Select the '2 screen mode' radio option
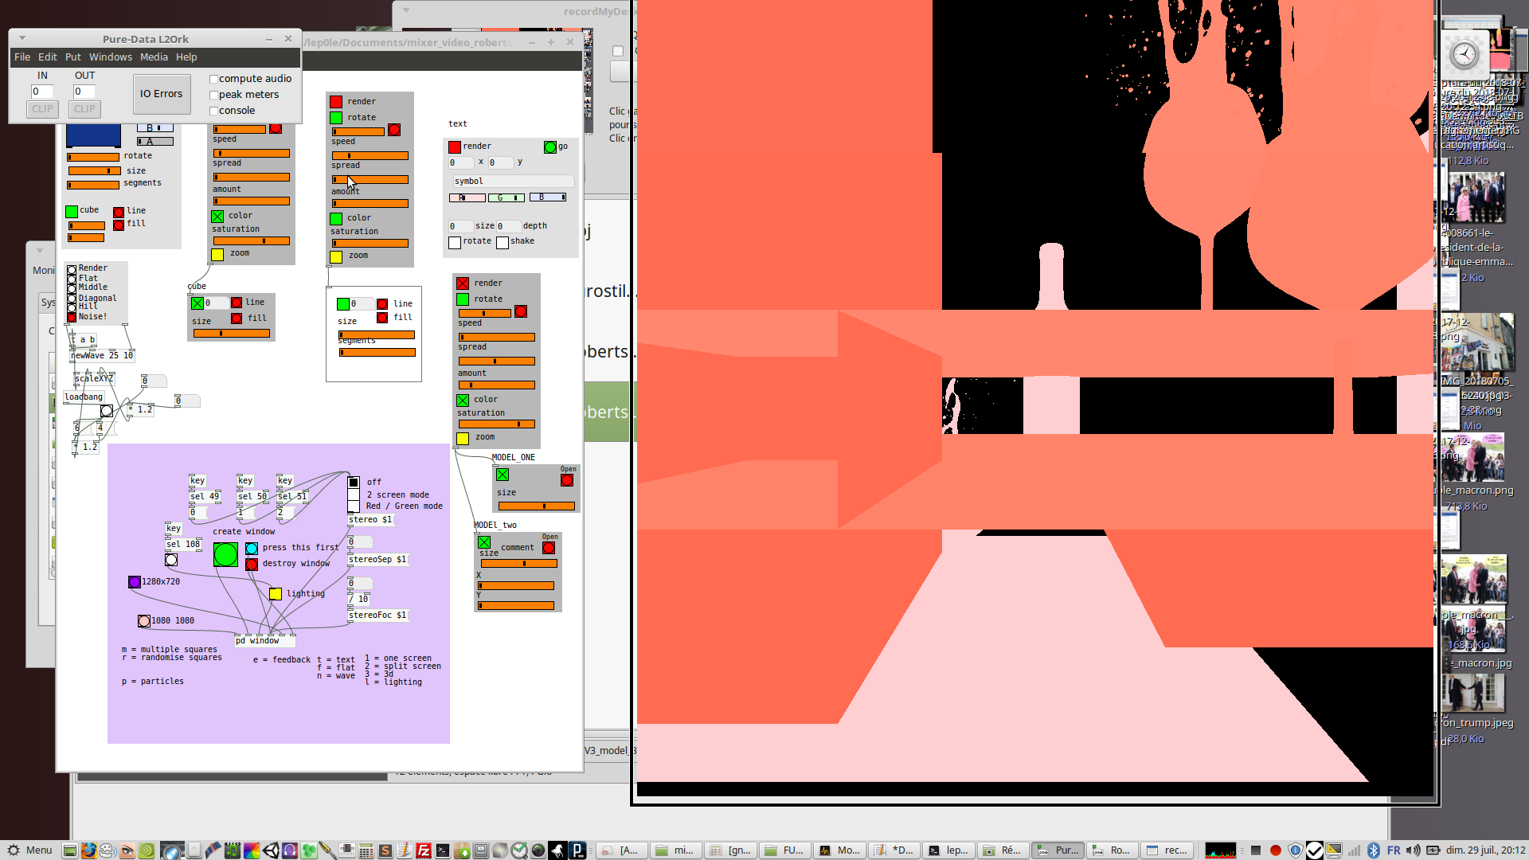1529x860 pixels. pyautogui.click(x=354, y=494)
